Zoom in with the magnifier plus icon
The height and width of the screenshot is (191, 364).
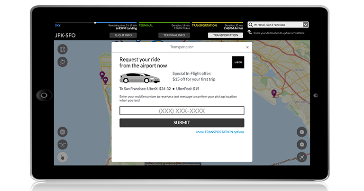click(x=302, y=132)
